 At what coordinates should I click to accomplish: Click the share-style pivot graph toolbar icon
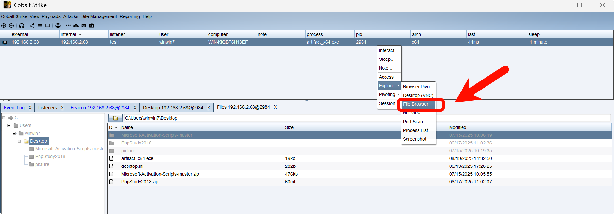pyautogui.click(x=32, y=26)
